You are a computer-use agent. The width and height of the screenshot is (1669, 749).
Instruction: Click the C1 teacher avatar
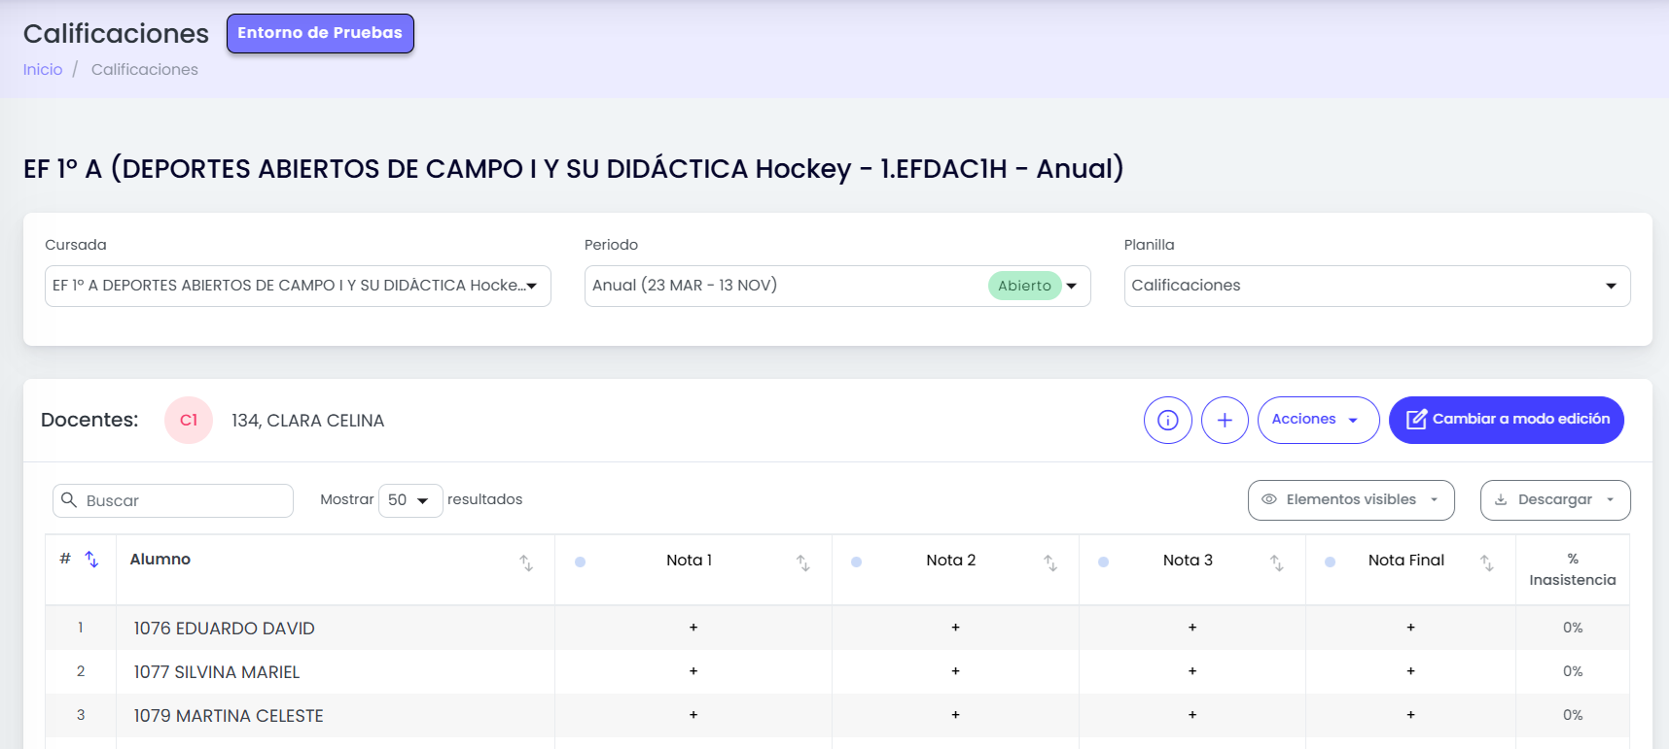(189, 420)
